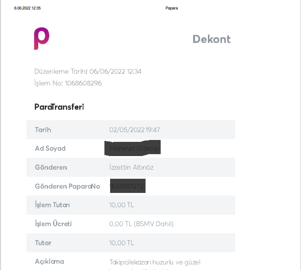301x270 pixels.
Task: Click the İşlem Ücreti row label
Action: pos(53,224)
